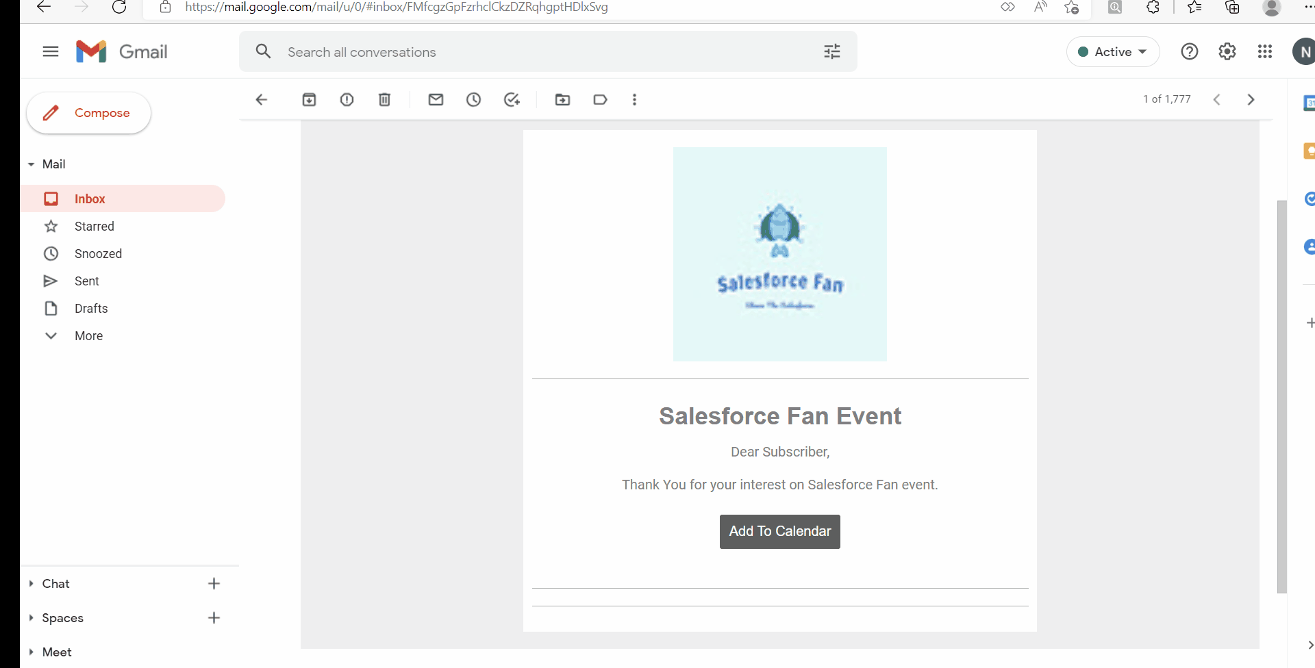Open browser Collections icon
1315x668 pixels.
[x=1233, y=7]
